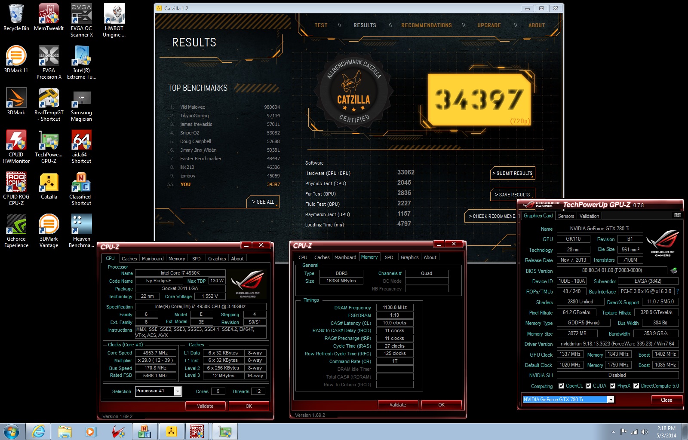
Task: Open EVGA Precision X shortcut
Action: pos(49,62)
